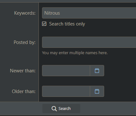The height and width of the screenshot is (116, 136).
Task: Open the calendar picker for Older than
Action: pyautogui.click(x=97, y=91)
